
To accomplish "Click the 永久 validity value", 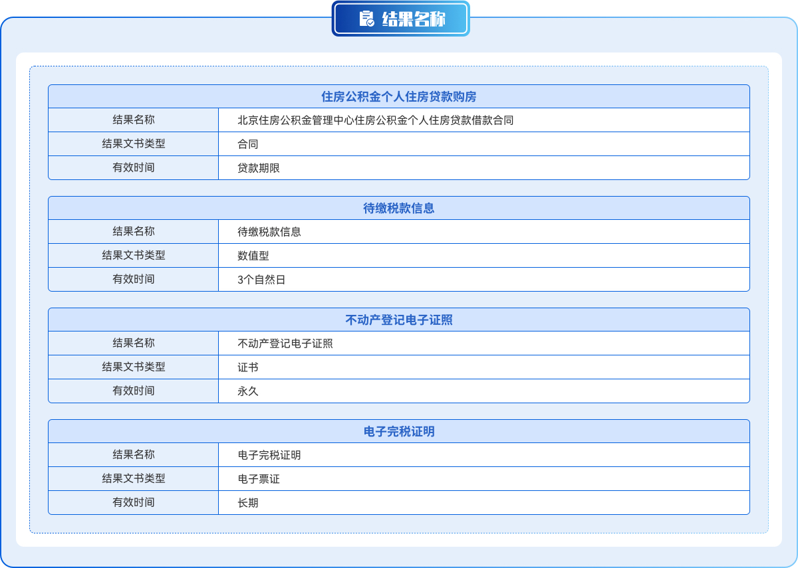I will (x=248, y=391).
